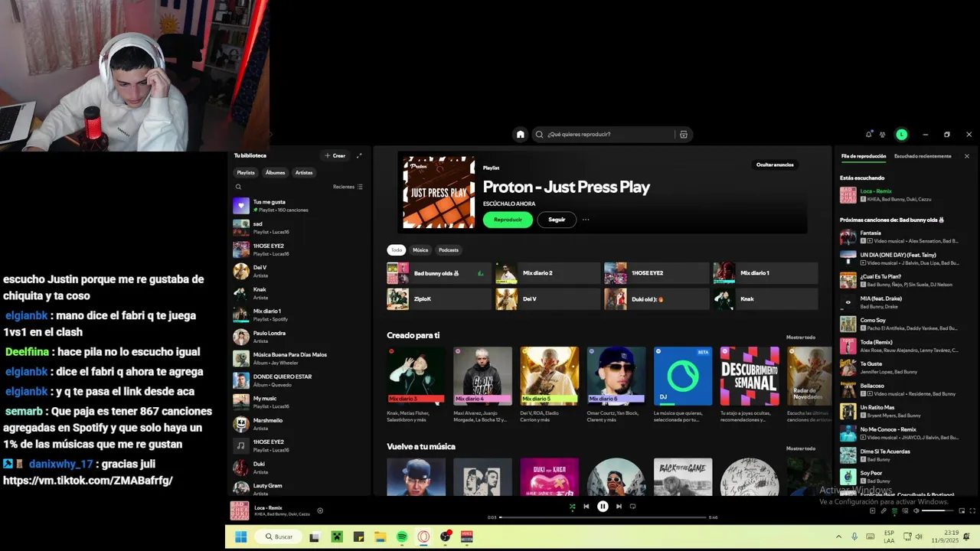
Task: Open notifications bell icon
Action: tap(868, 134)
